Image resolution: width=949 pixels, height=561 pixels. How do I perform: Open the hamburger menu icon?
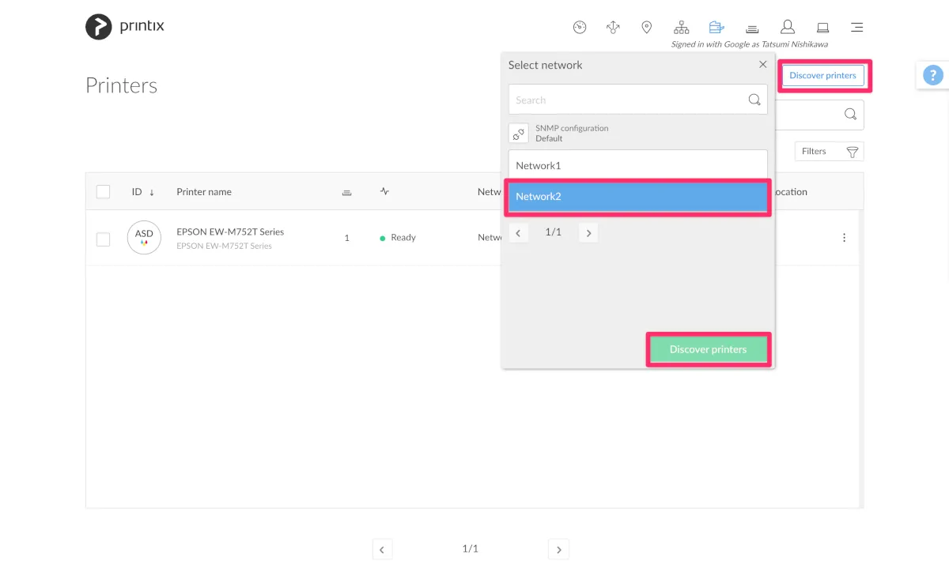(856, 28)
